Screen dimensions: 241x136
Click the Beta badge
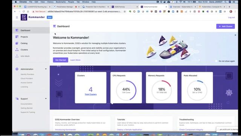(x=49, y=17)
